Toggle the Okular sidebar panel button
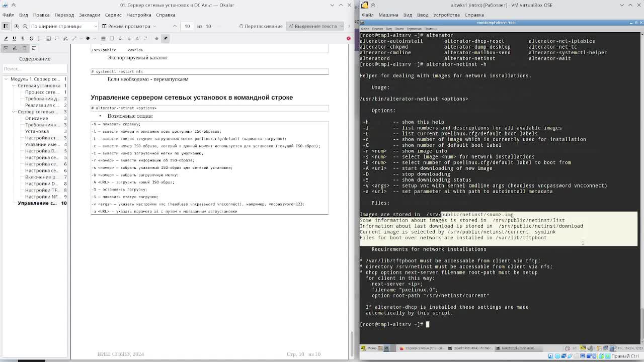Screen dimensions: 644x362 click(6, 26)
